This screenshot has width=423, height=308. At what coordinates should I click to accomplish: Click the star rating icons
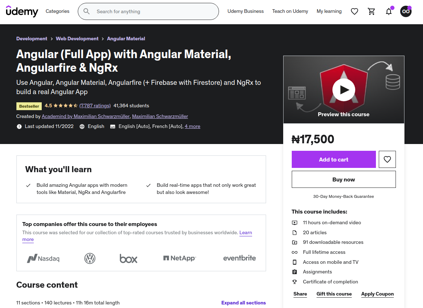click(66, 106)
